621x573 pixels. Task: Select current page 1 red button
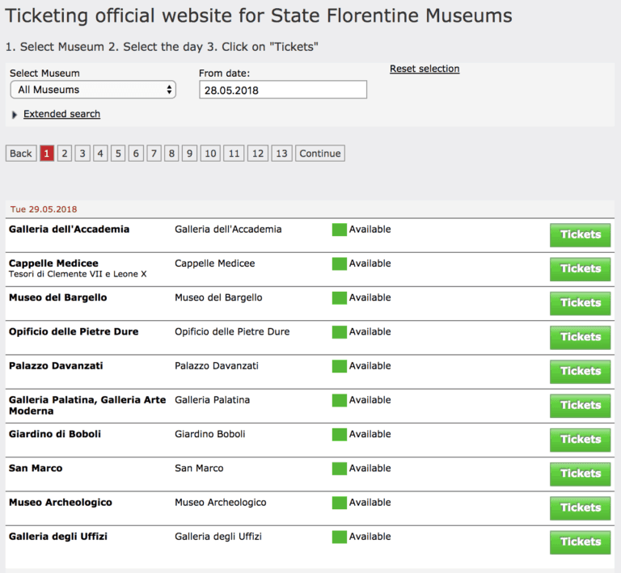[47, 154]
